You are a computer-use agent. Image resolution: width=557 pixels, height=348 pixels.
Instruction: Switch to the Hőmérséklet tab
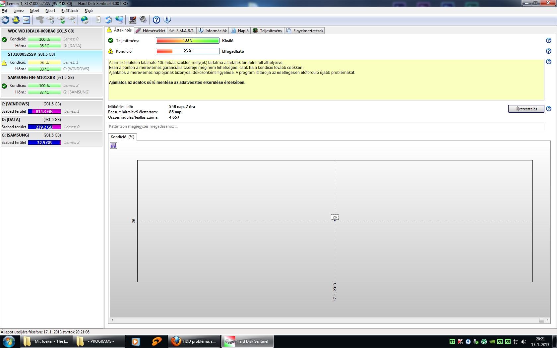point(151,30)
